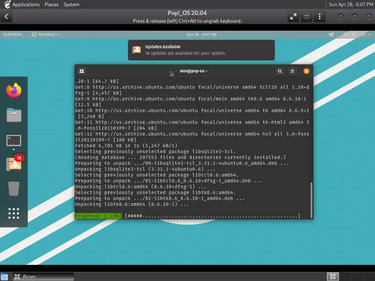Click the "Fetched 6,701 kB" line
The width and height of the screenshot is (375, 281).
[x=126, y=146]
